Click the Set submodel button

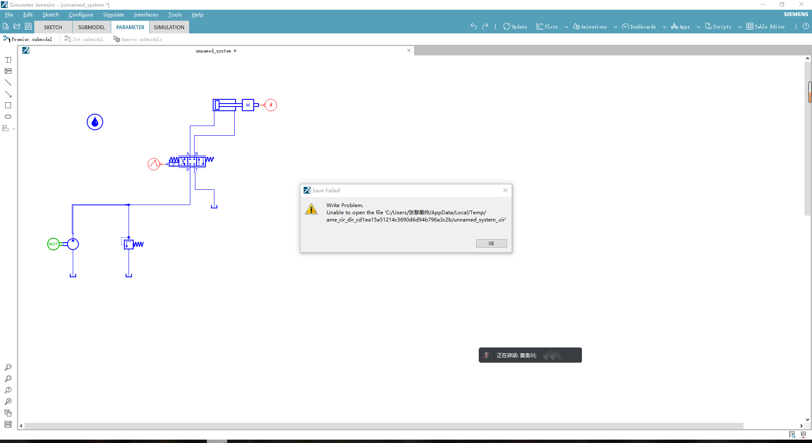[84, 39]
